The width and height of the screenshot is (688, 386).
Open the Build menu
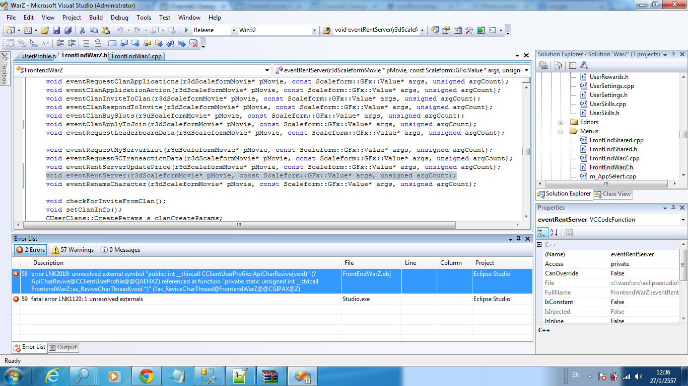point(96,17)
